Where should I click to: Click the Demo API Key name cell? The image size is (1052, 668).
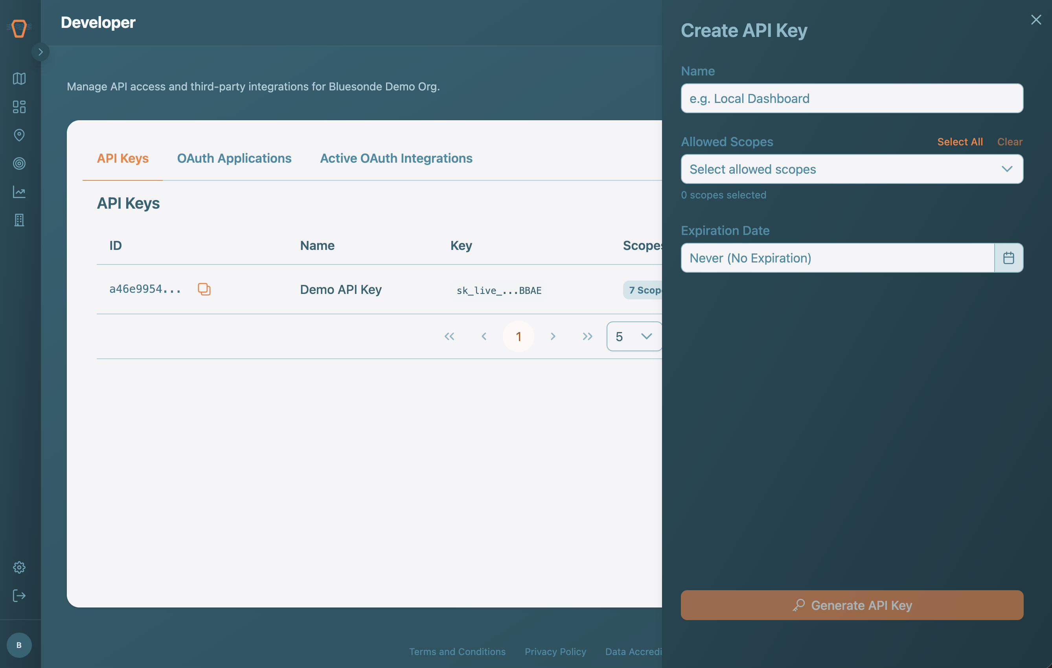341,290
